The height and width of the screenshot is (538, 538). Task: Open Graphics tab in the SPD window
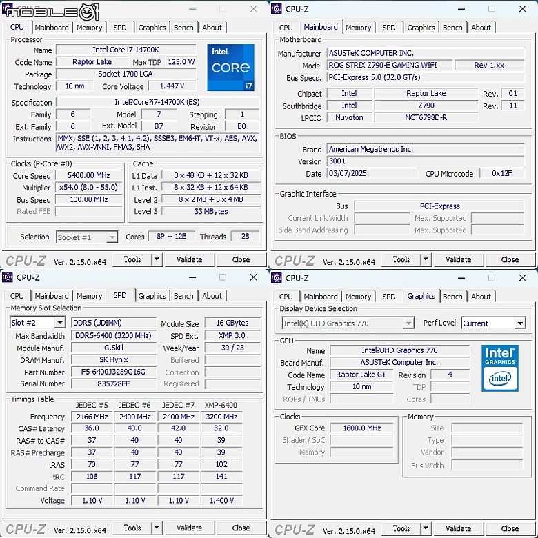(x=152, y=296)
